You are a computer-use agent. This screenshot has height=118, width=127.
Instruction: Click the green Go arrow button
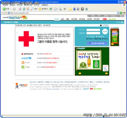pyautogui.click(x=121, y=13)
